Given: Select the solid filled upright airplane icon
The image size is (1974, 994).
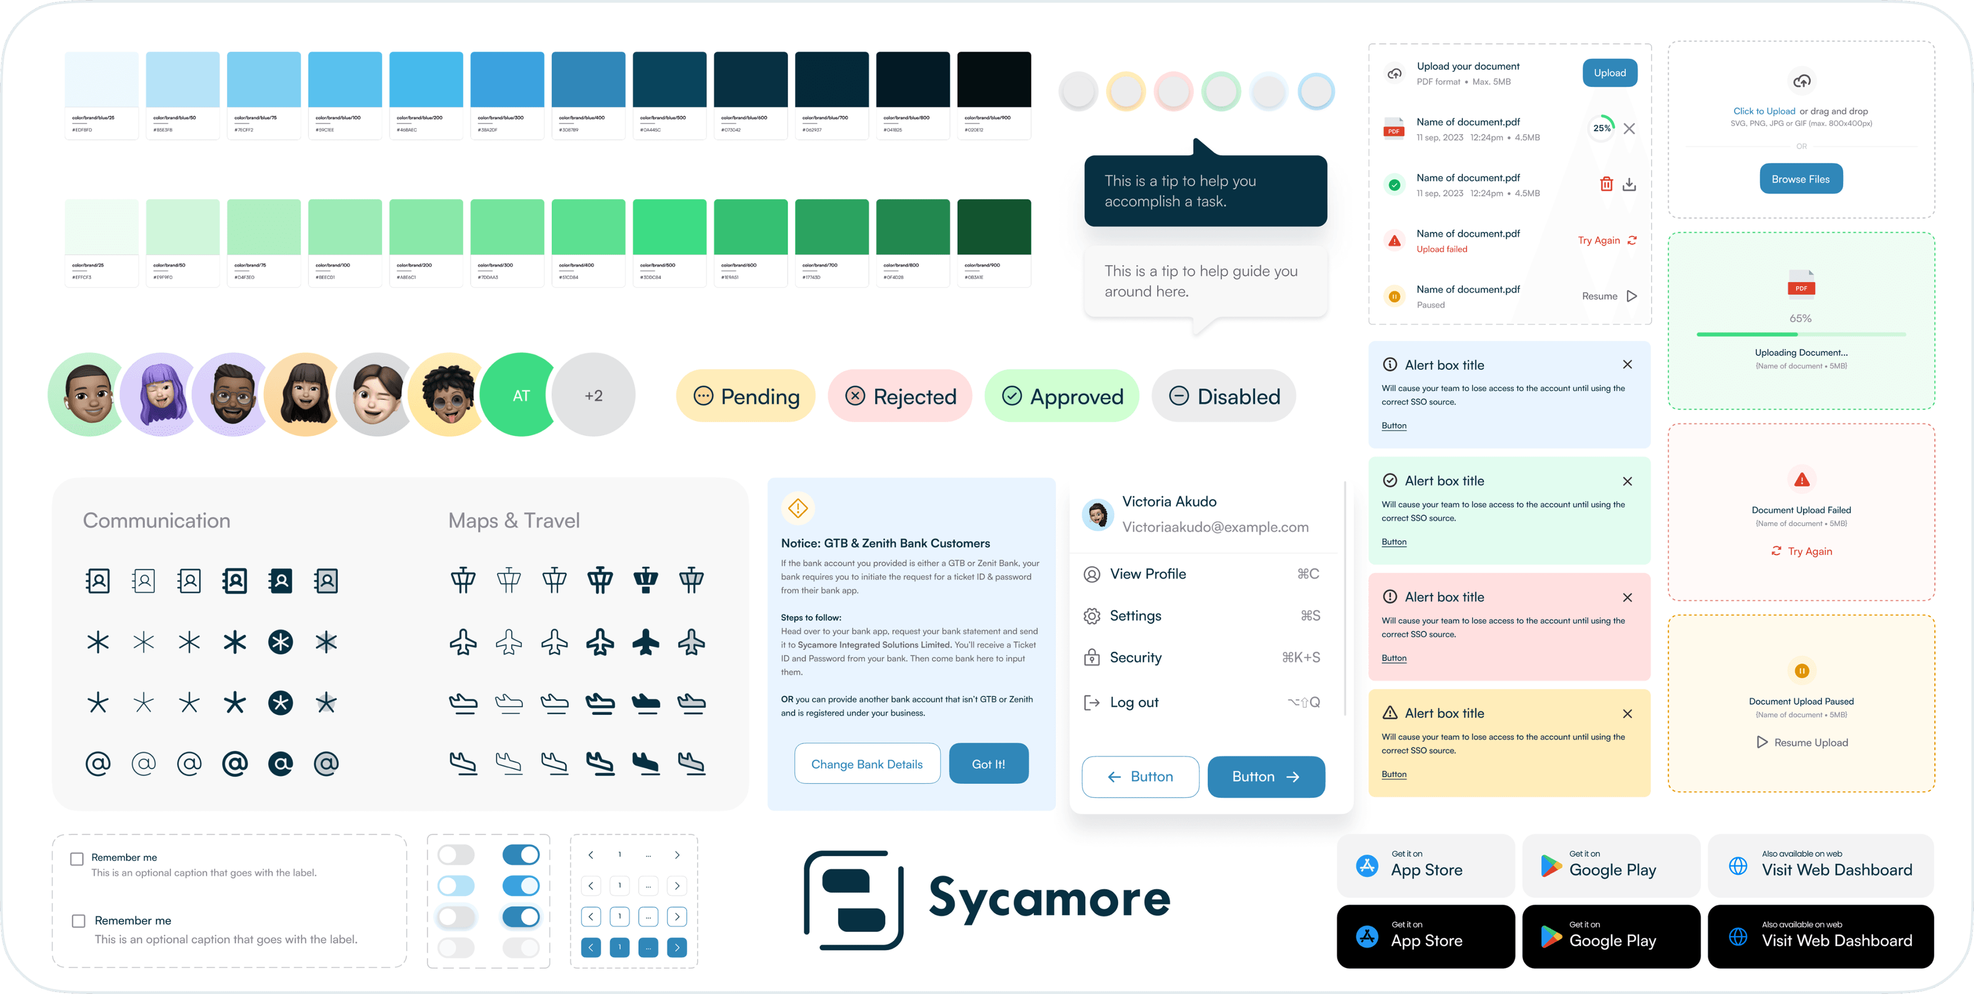Looking at the screenshot, I should (x=646, y=641).
